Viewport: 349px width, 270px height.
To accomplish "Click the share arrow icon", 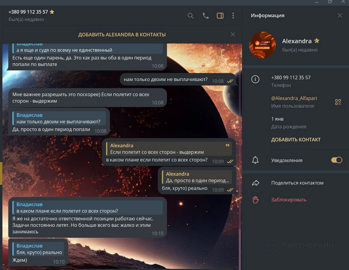I will (256, 183).
